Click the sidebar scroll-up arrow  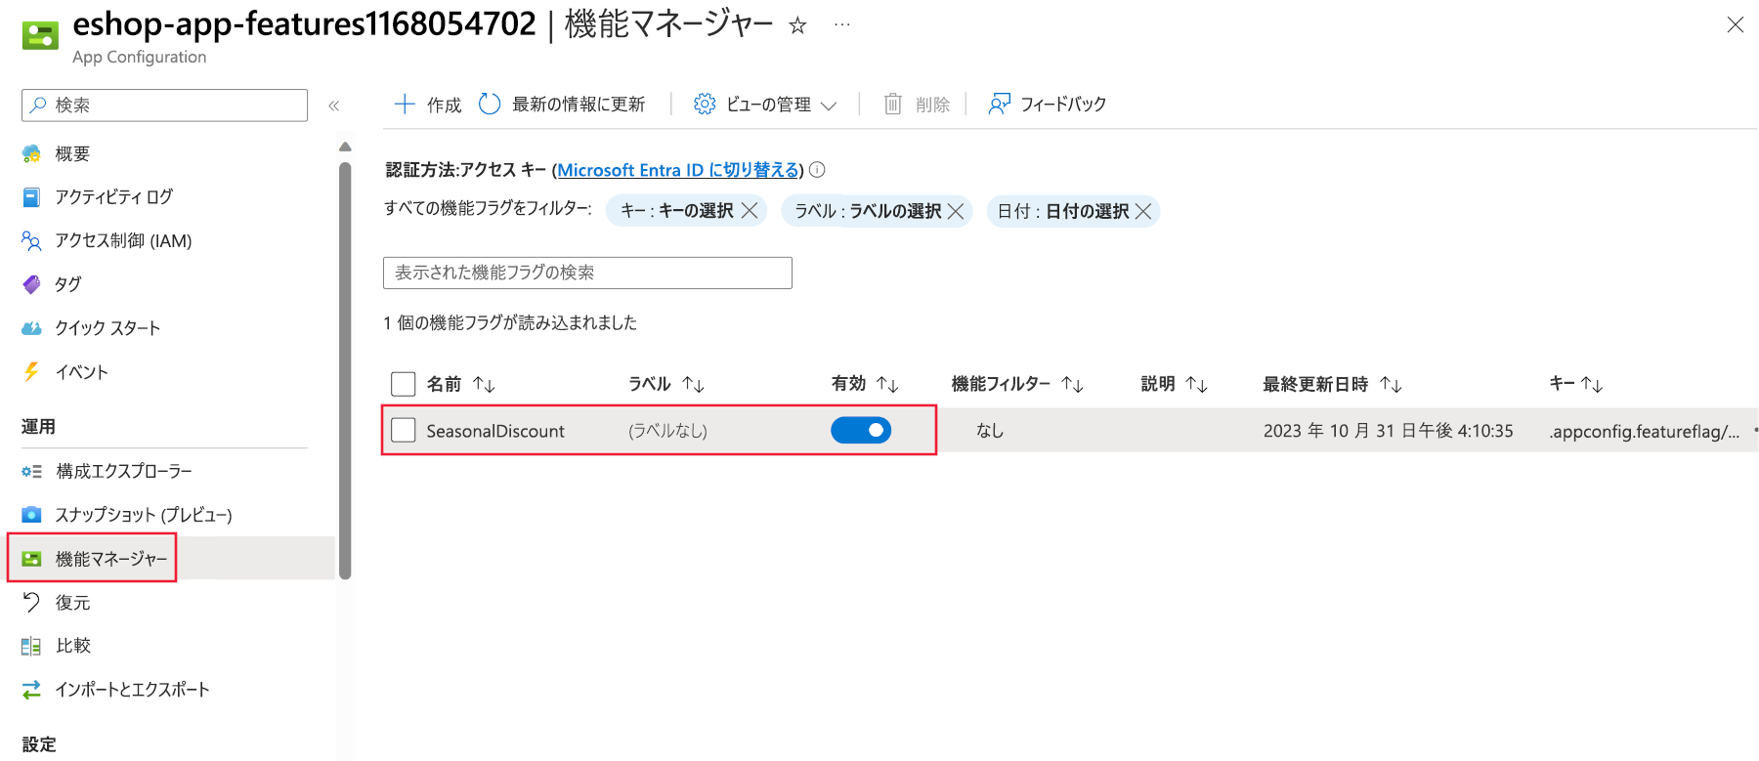pyautogui.click(x=345, y=147)
